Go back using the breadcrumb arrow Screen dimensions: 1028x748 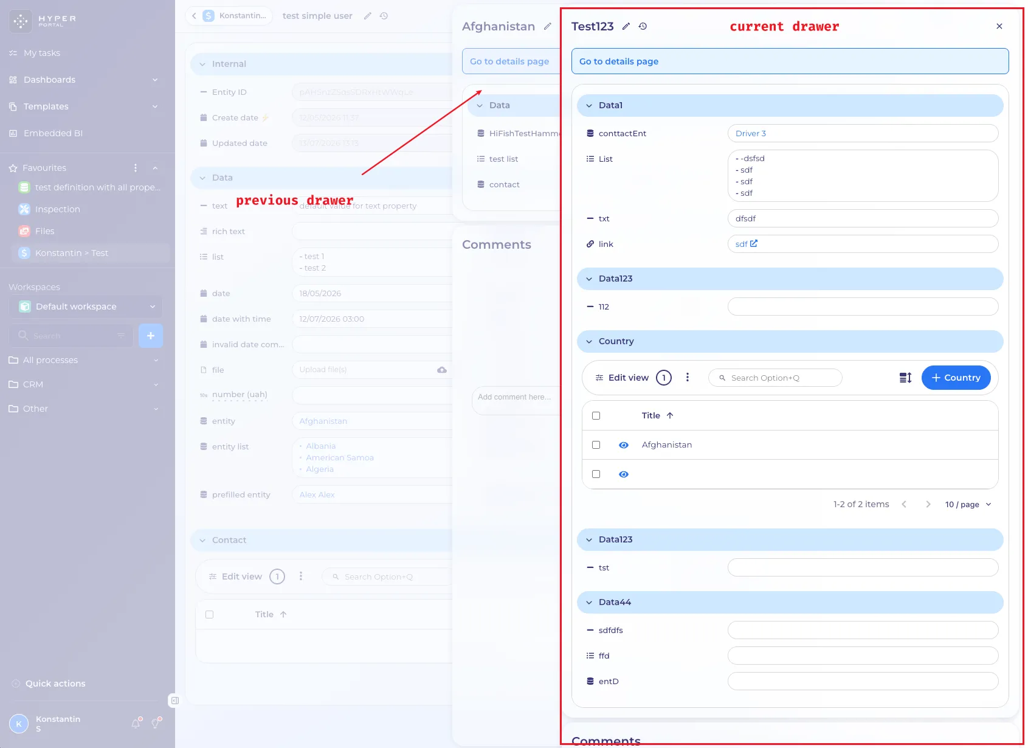pos(194,16)
